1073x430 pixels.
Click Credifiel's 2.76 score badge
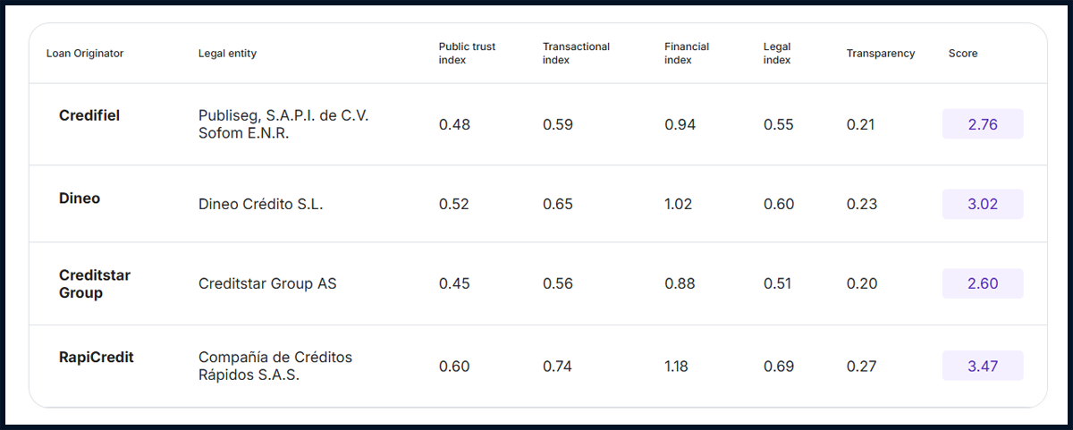982,124
